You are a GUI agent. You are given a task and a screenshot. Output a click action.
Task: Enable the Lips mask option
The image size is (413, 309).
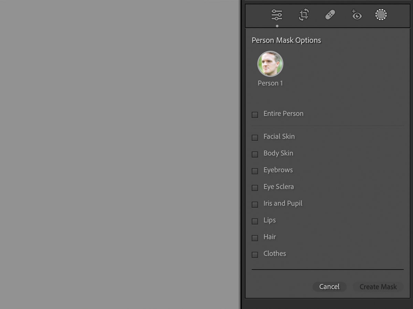[255, 221]
